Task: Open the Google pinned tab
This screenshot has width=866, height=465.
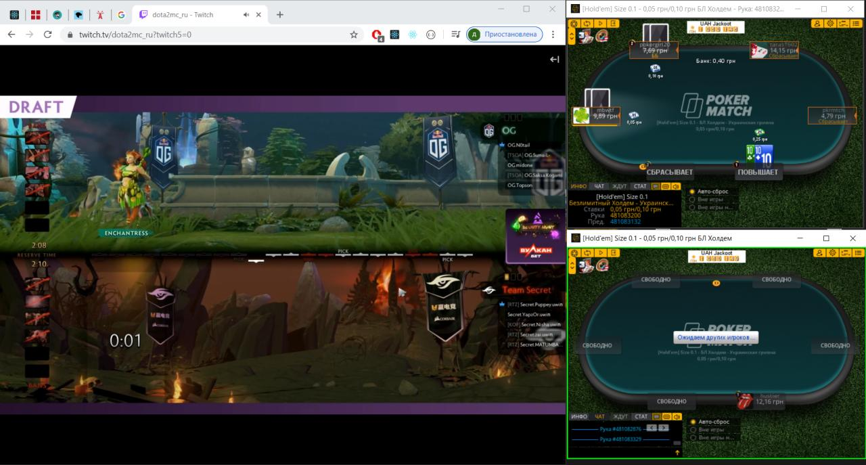Action: click(121, 14)
